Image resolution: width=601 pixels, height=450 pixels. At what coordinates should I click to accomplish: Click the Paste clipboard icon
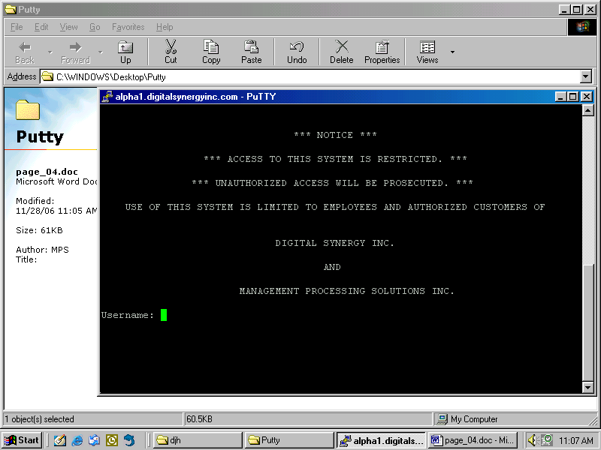click(251, 52)
